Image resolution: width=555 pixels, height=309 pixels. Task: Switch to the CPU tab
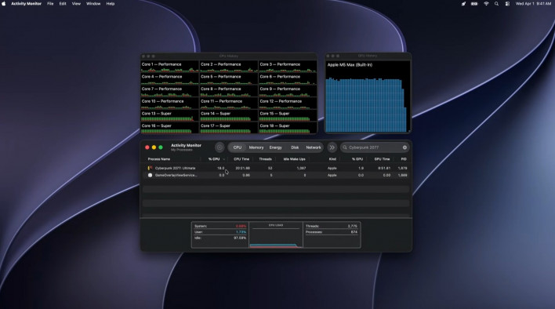[x=238, y=147]
